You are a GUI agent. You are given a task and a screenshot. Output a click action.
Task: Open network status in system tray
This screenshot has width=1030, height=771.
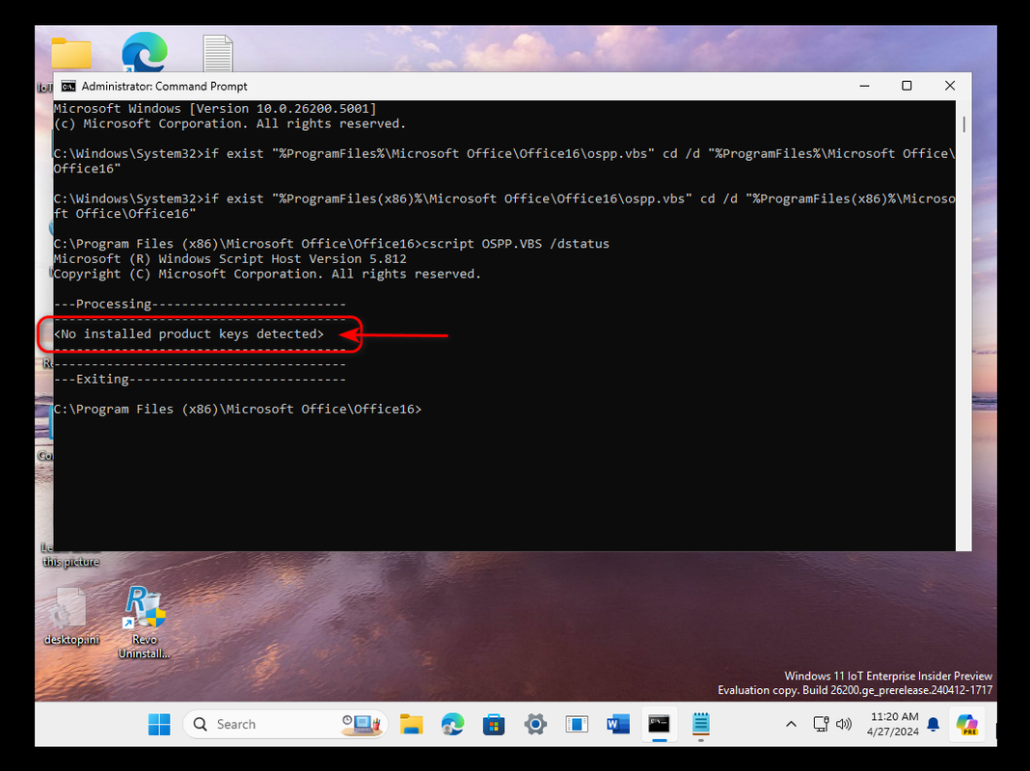pyautogui.click(x=821, y=725)
